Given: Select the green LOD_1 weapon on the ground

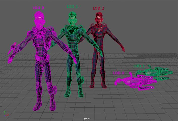Looking at the screenshot, I should 154,72.
